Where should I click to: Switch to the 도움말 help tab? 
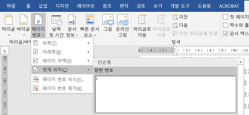[x=204, y=6]
